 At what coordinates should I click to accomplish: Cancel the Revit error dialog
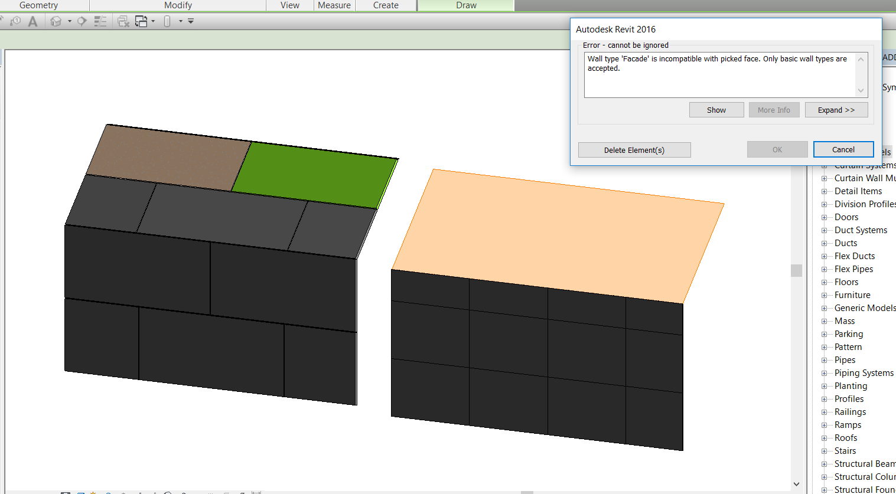[843, 149]
